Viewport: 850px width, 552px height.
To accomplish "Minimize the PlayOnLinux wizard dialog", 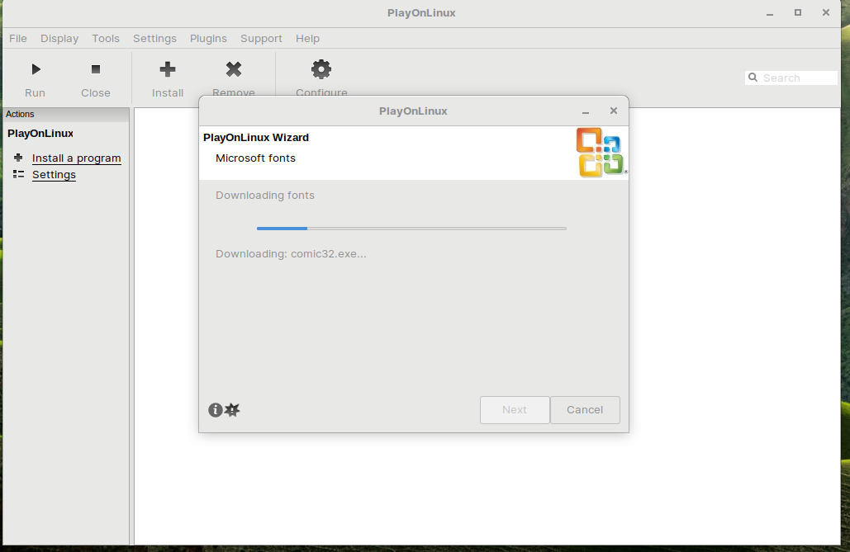I will (x=586, y=111).
